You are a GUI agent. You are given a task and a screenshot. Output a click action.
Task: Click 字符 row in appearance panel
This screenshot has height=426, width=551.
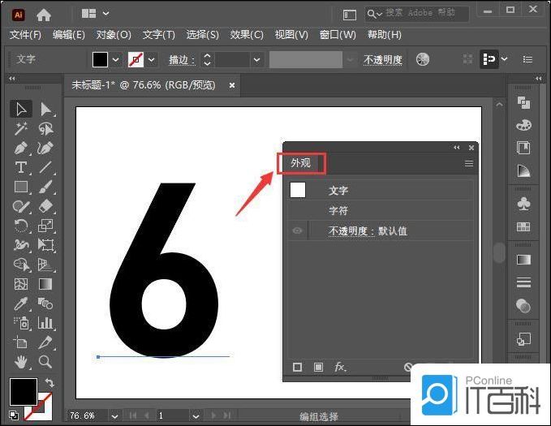tap(338, 210)
